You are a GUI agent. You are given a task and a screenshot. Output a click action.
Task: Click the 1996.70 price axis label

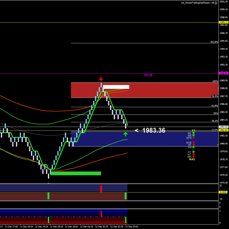click(224, 33)
